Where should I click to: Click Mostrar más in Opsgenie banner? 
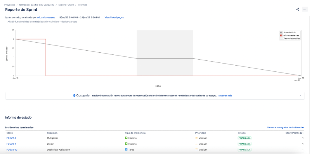coord(225,95)
